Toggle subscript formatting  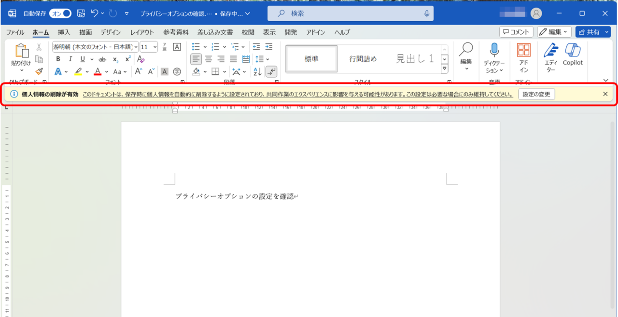[115, 59]
